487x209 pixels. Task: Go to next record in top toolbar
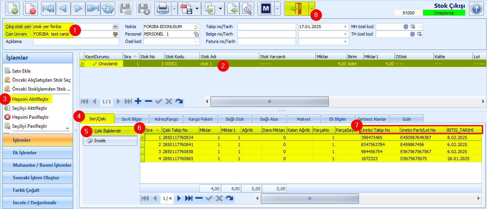click(x=78, y=8)
